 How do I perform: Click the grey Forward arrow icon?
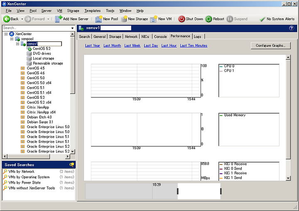[28, 19]
